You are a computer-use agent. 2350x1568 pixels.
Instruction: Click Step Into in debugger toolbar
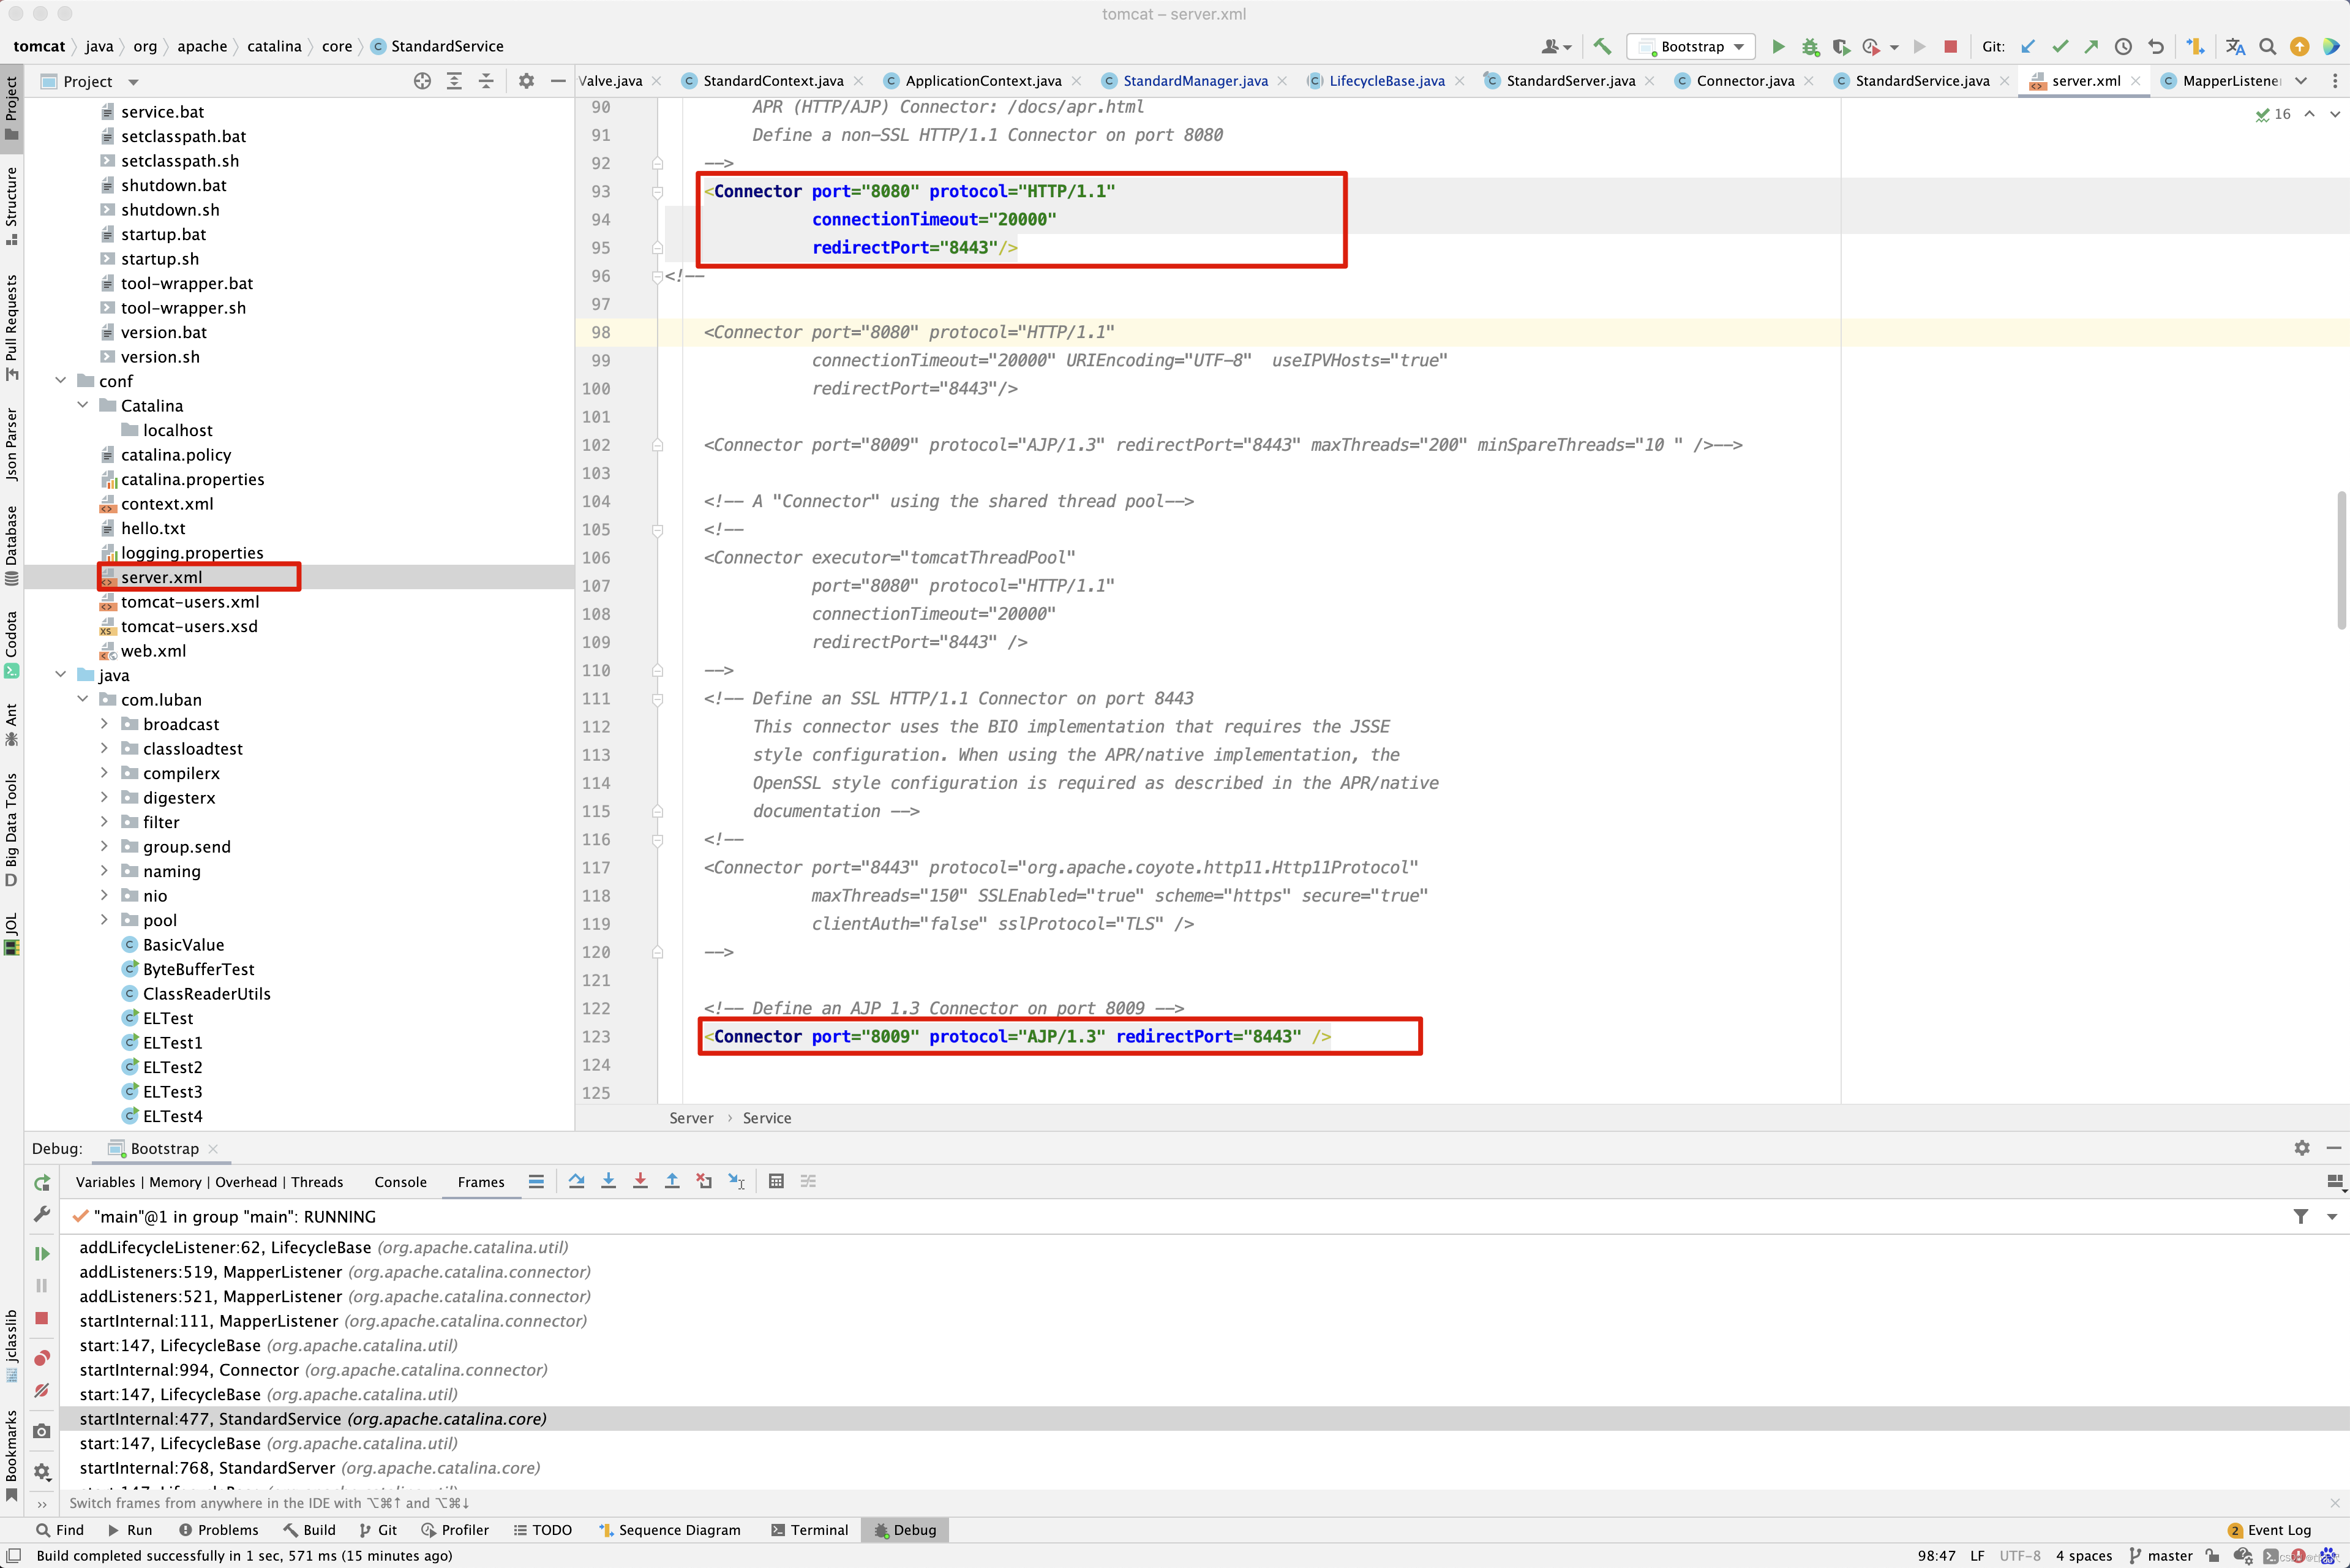(x=609, y=1181)
